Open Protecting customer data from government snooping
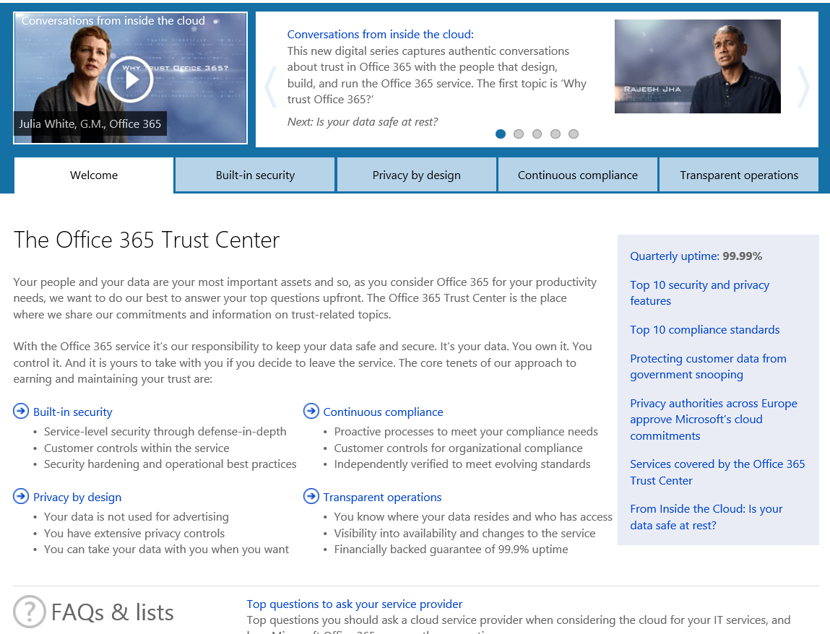This screenshot has width=830, height=634. coord(708,366)
